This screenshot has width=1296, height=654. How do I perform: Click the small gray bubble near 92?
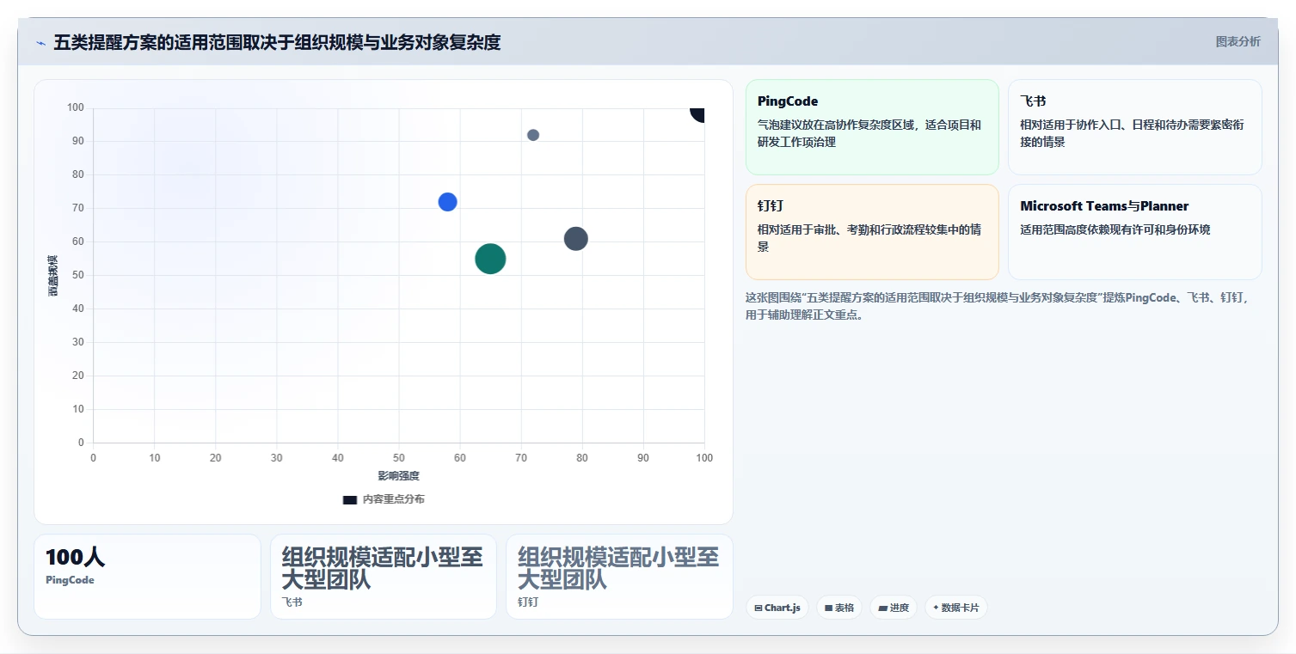533,135
